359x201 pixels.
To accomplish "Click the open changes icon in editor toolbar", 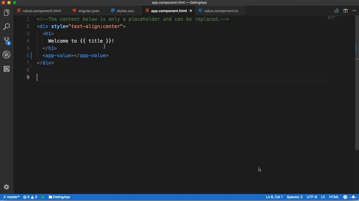I will pos(336,11).
